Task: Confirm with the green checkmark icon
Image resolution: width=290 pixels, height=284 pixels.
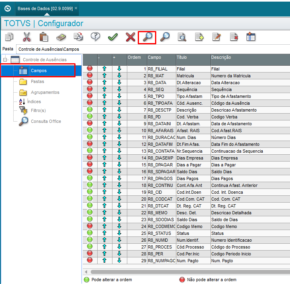Action: point(112,37)
